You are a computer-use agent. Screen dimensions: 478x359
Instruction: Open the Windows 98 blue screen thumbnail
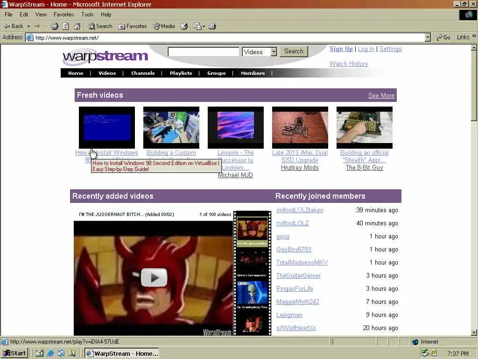point(107,127)
